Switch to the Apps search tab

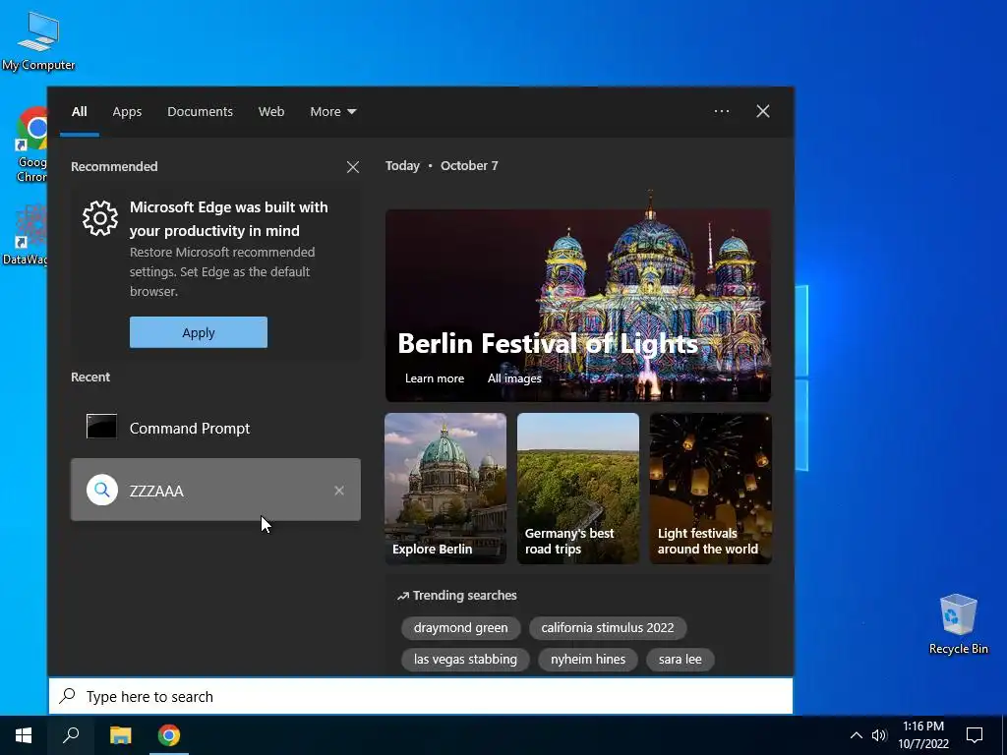(127, 112)
